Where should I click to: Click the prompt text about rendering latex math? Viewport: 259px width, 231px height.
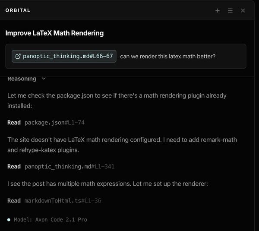(168, 56)
